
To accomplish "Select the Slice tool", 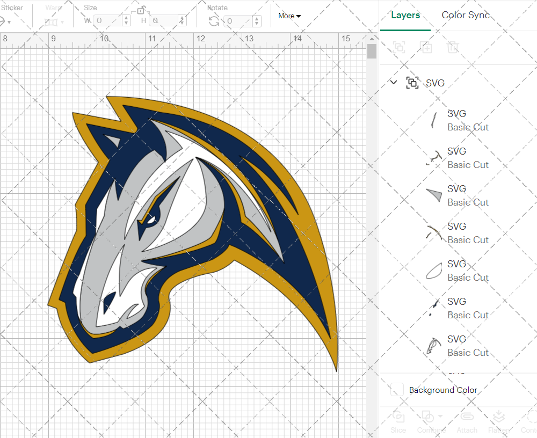I will (398, 421).
